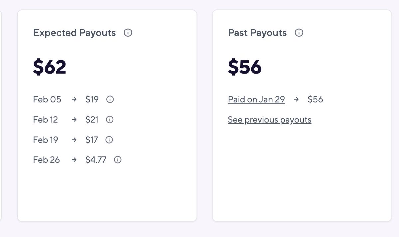399x237 pixels.
Task: Click the arrow next to Feb 19
Action: point(74,140)
